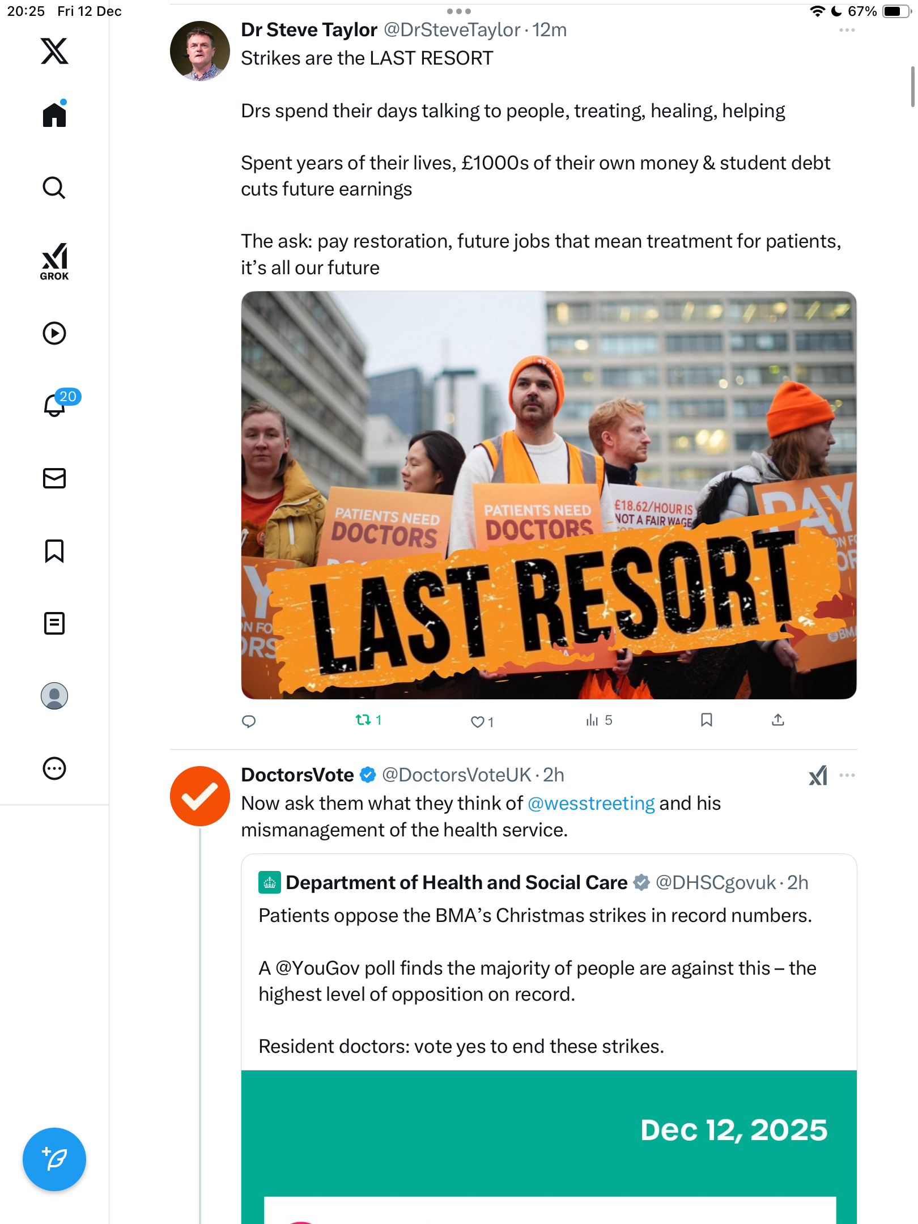The image size is (918, 1224).
Task: Open Profile avatar icon in sidebar
Action: pos(54,696)
